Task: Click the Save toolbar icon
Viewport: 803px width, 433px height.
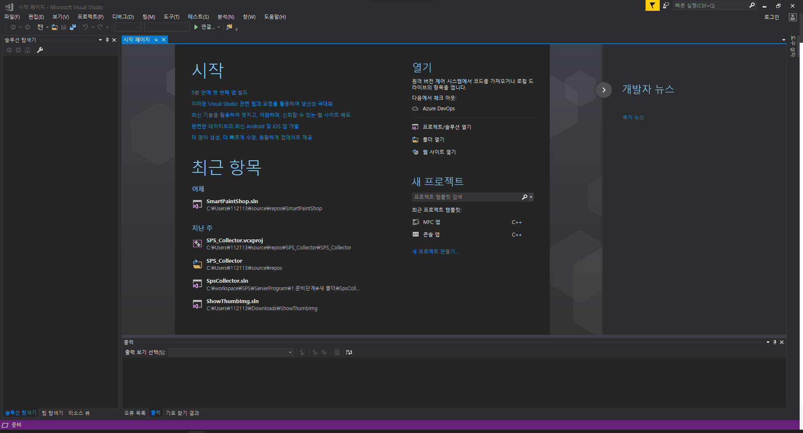Action: (x=64, y=27)
